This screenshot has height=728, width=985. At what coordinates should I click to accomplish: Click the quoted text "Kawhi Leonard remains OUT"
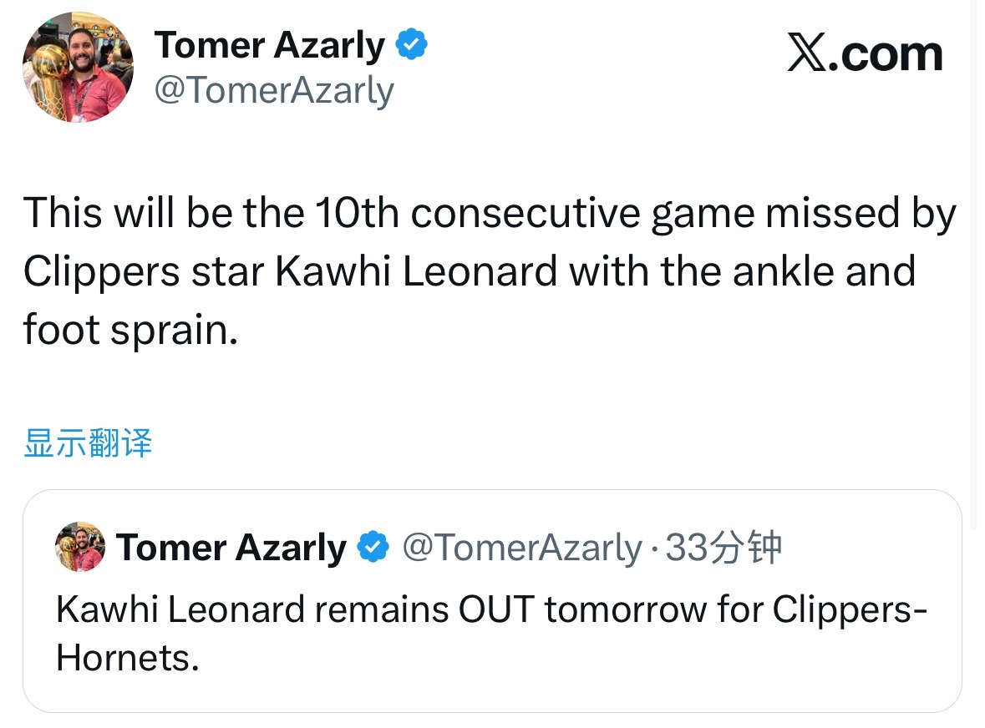pos(294,610)
